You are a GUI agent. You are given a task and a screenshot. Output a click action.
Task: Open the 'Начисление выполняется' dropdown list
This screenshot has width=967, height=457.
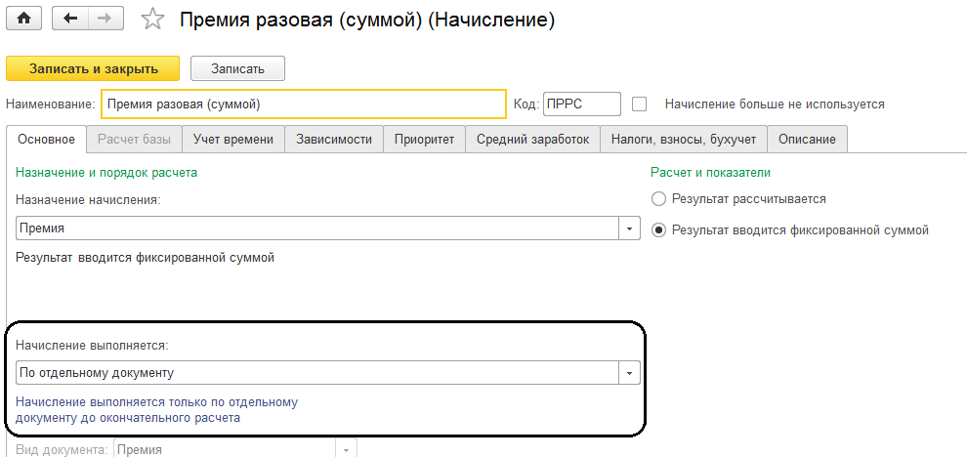(x=630, y=372)
